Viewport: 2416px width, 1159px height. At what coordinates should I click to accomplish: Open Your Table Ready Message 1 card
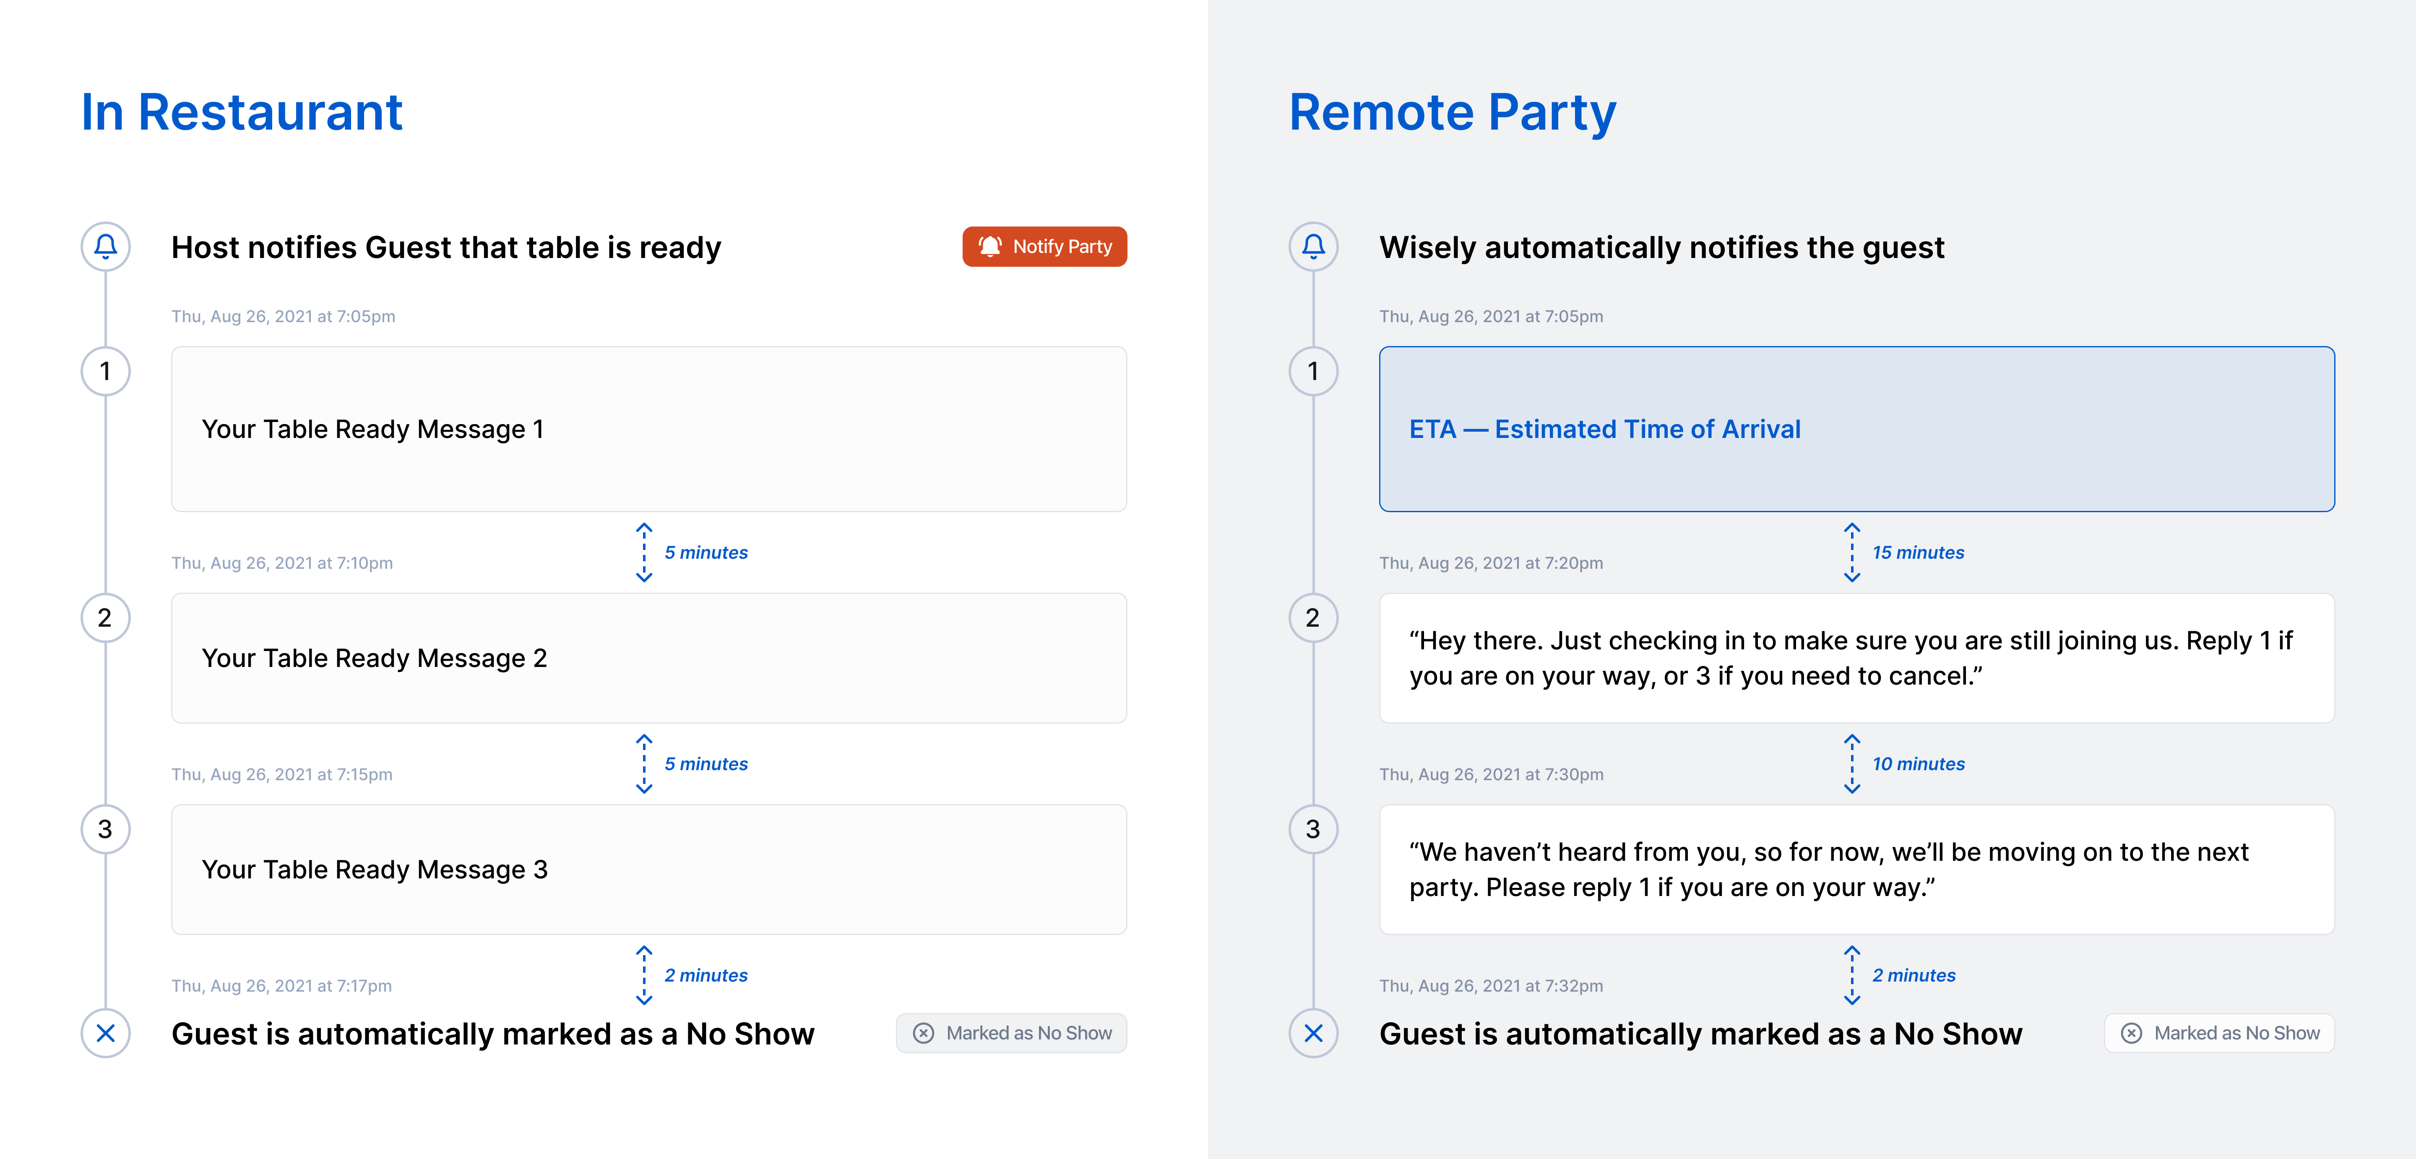(x=649, y=430)
